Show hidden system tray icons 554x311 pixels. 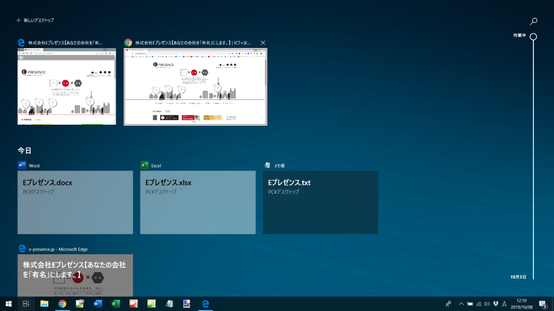coord(461,304)
